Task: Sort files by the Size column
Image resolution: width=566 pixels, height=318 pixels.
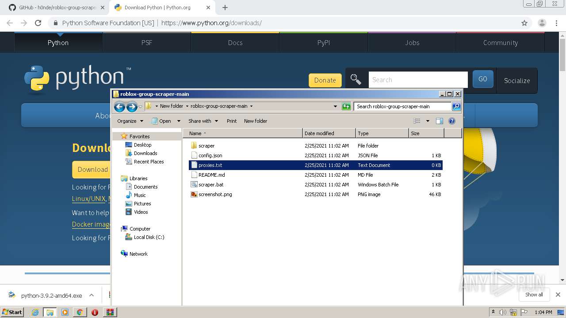Action: pos(426,133)
